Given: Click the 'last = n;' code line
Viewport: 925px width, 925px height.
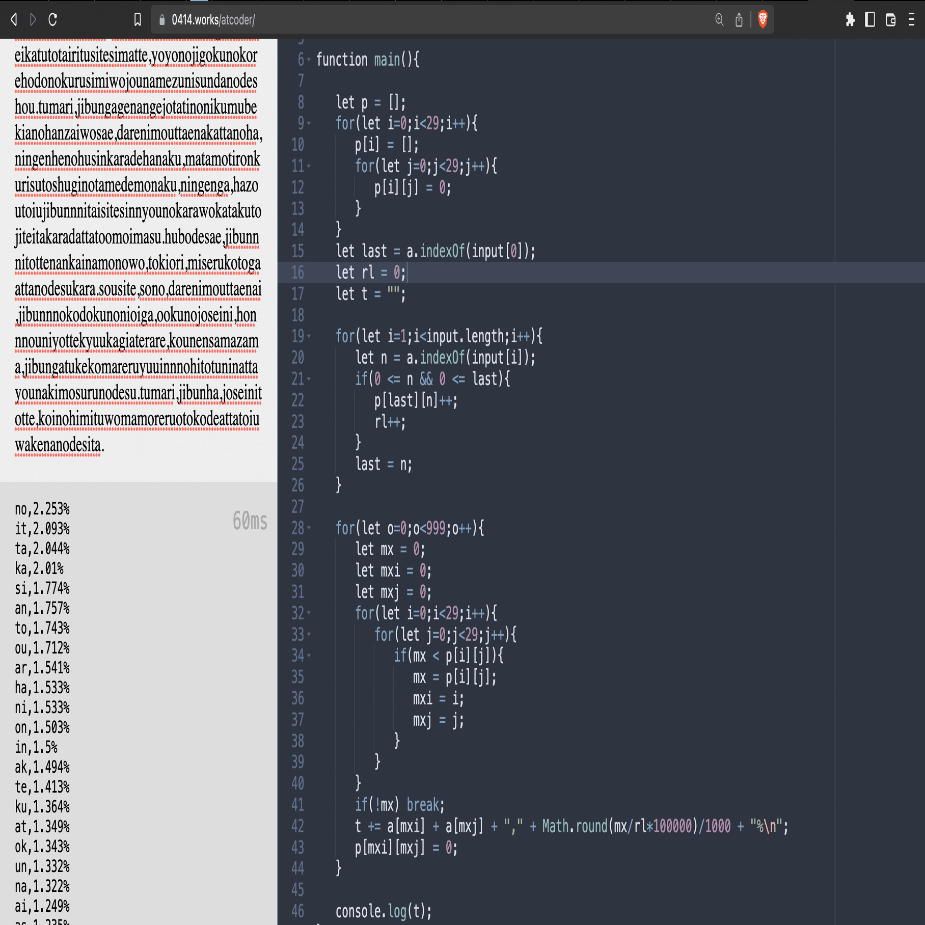Looking at the screenshot, I should point(384,464).
